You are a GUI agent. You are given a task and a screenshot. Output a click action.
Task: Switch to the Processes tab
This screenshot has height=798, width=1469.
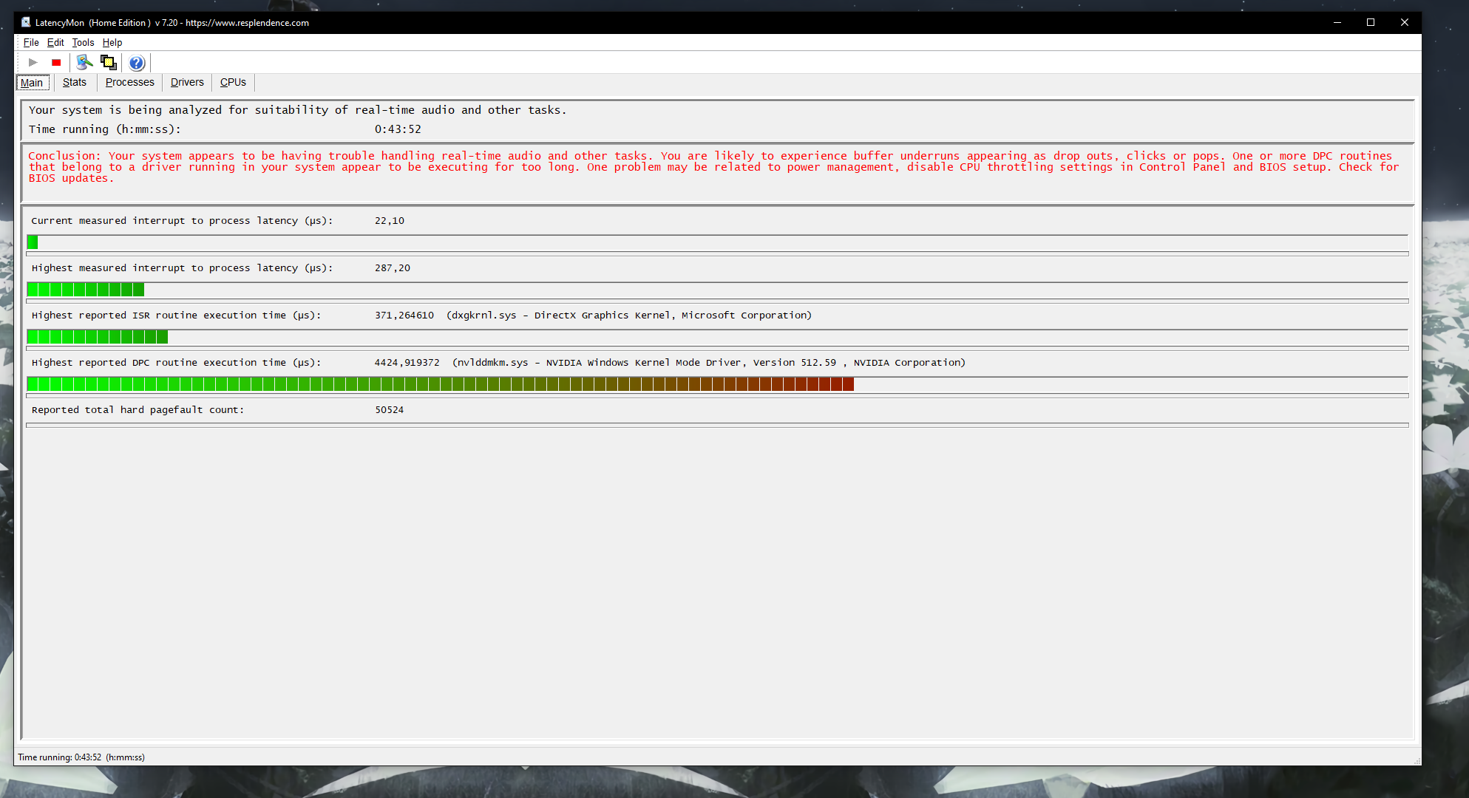(129, 82)
